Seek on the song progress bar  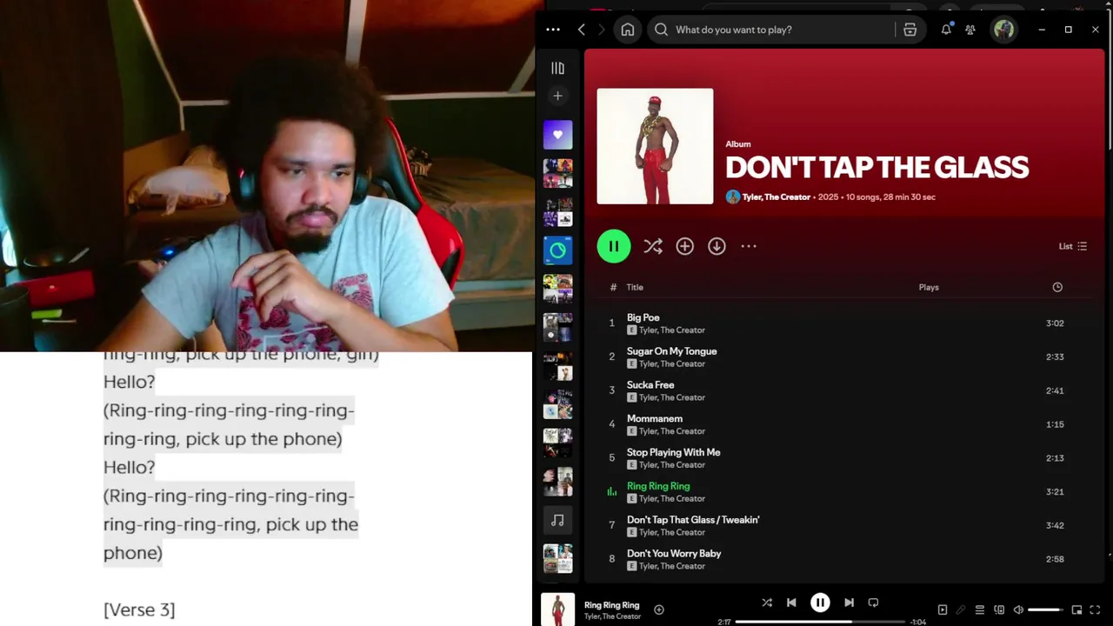(x=820, y=622)
